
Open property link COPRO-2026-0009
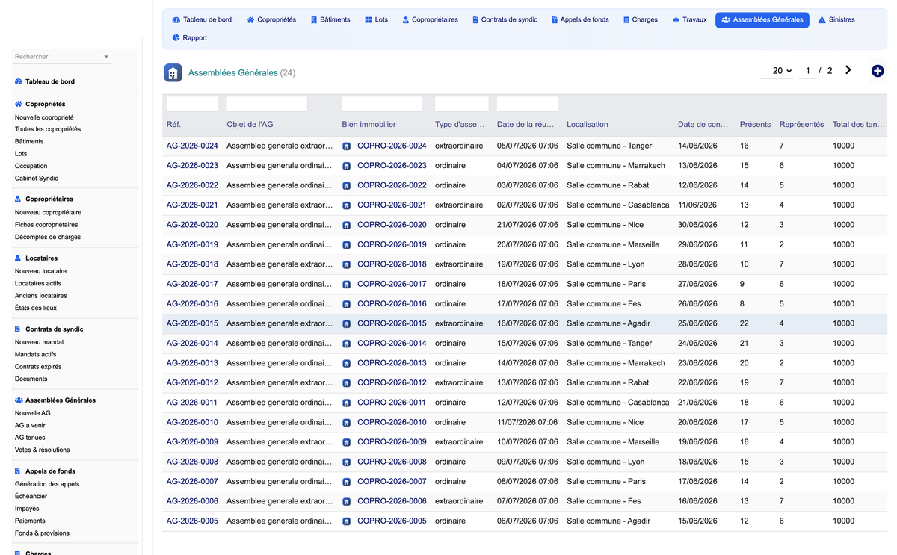click(392, 442)
